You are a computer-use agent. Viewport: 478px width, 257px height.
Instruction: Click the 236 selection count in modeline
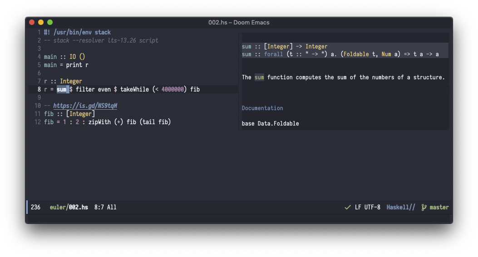pyautogui.click(x=35, y=207)
